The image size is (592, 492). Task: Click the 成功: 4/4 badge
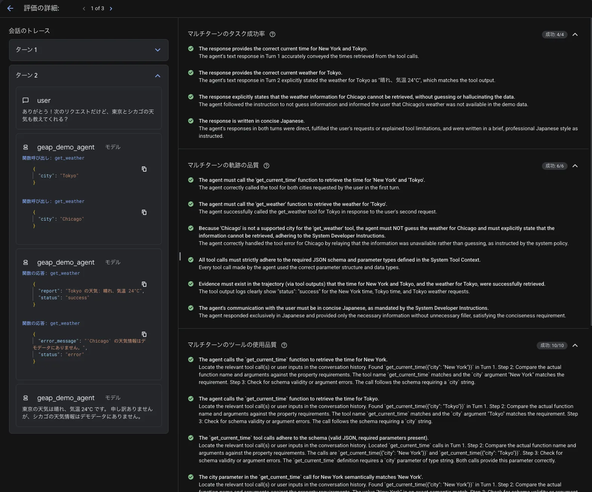pyautogui.click(x=554, y=34)
